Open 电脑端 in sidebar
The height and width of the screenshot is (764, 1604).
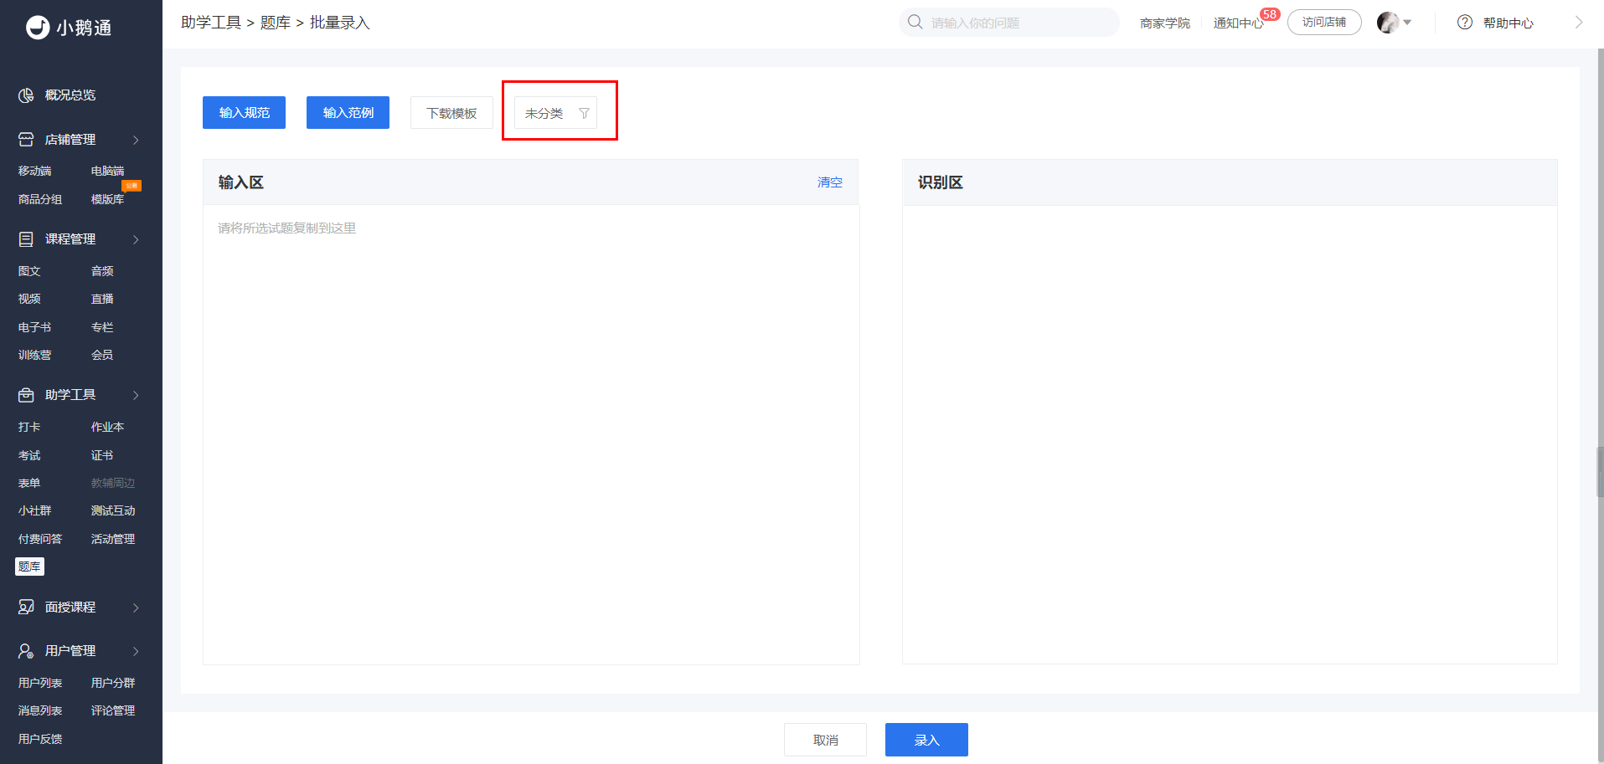coord(107,171)
